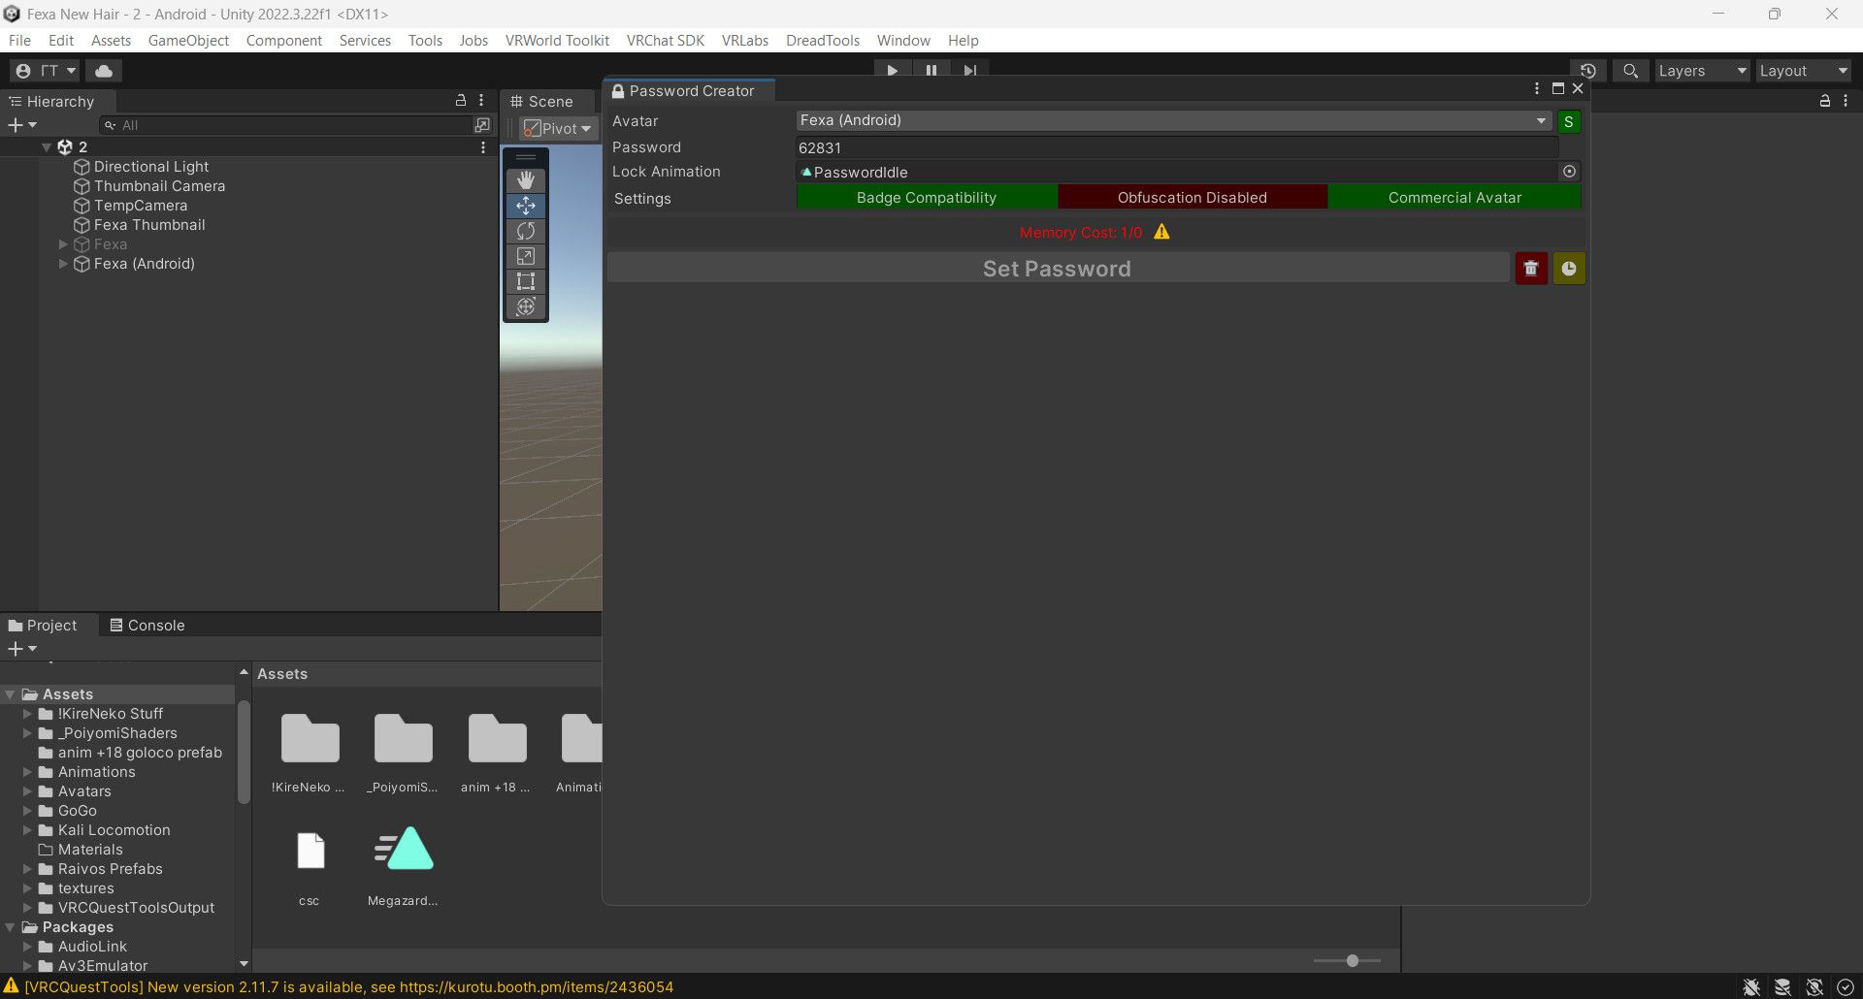Open the Unity search magnifier

click(1631, 71)
